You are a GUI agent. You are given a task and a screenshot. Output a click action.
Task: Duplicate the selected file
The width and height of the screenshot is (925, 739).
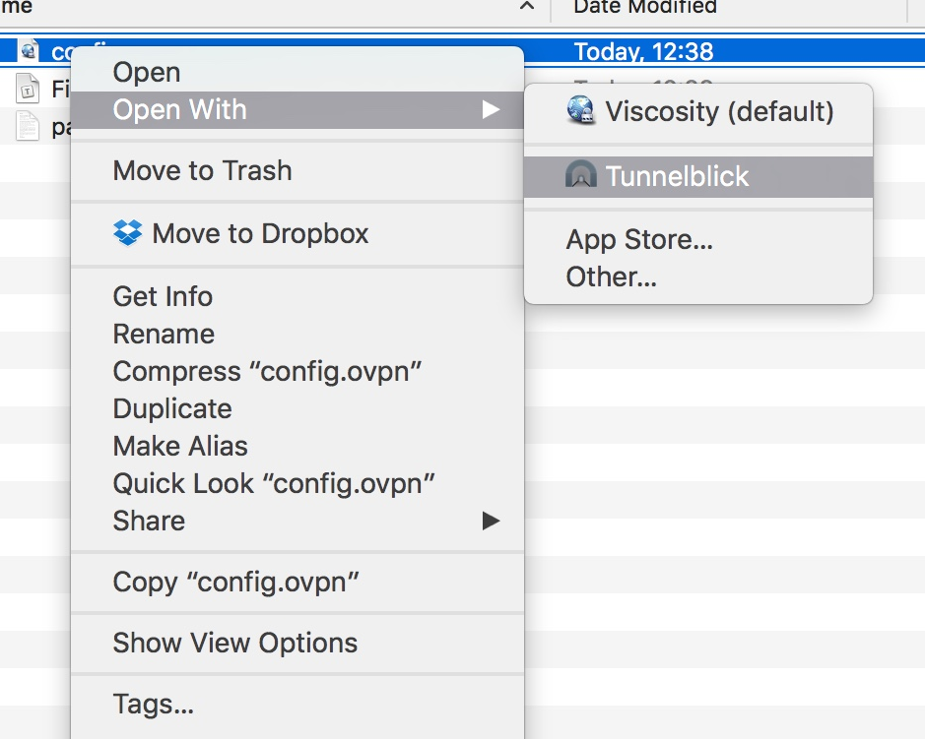pos(172,408)
